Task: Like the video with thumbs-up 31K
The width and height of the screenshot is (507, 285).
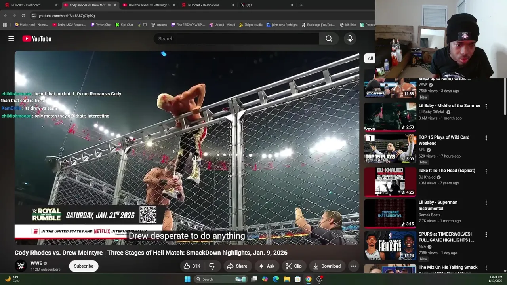Action: [x=192, y=266]
